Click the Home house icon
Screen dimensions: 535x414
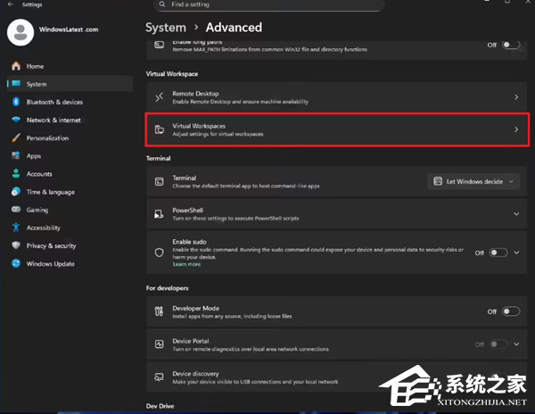click(x=16, y=66)
